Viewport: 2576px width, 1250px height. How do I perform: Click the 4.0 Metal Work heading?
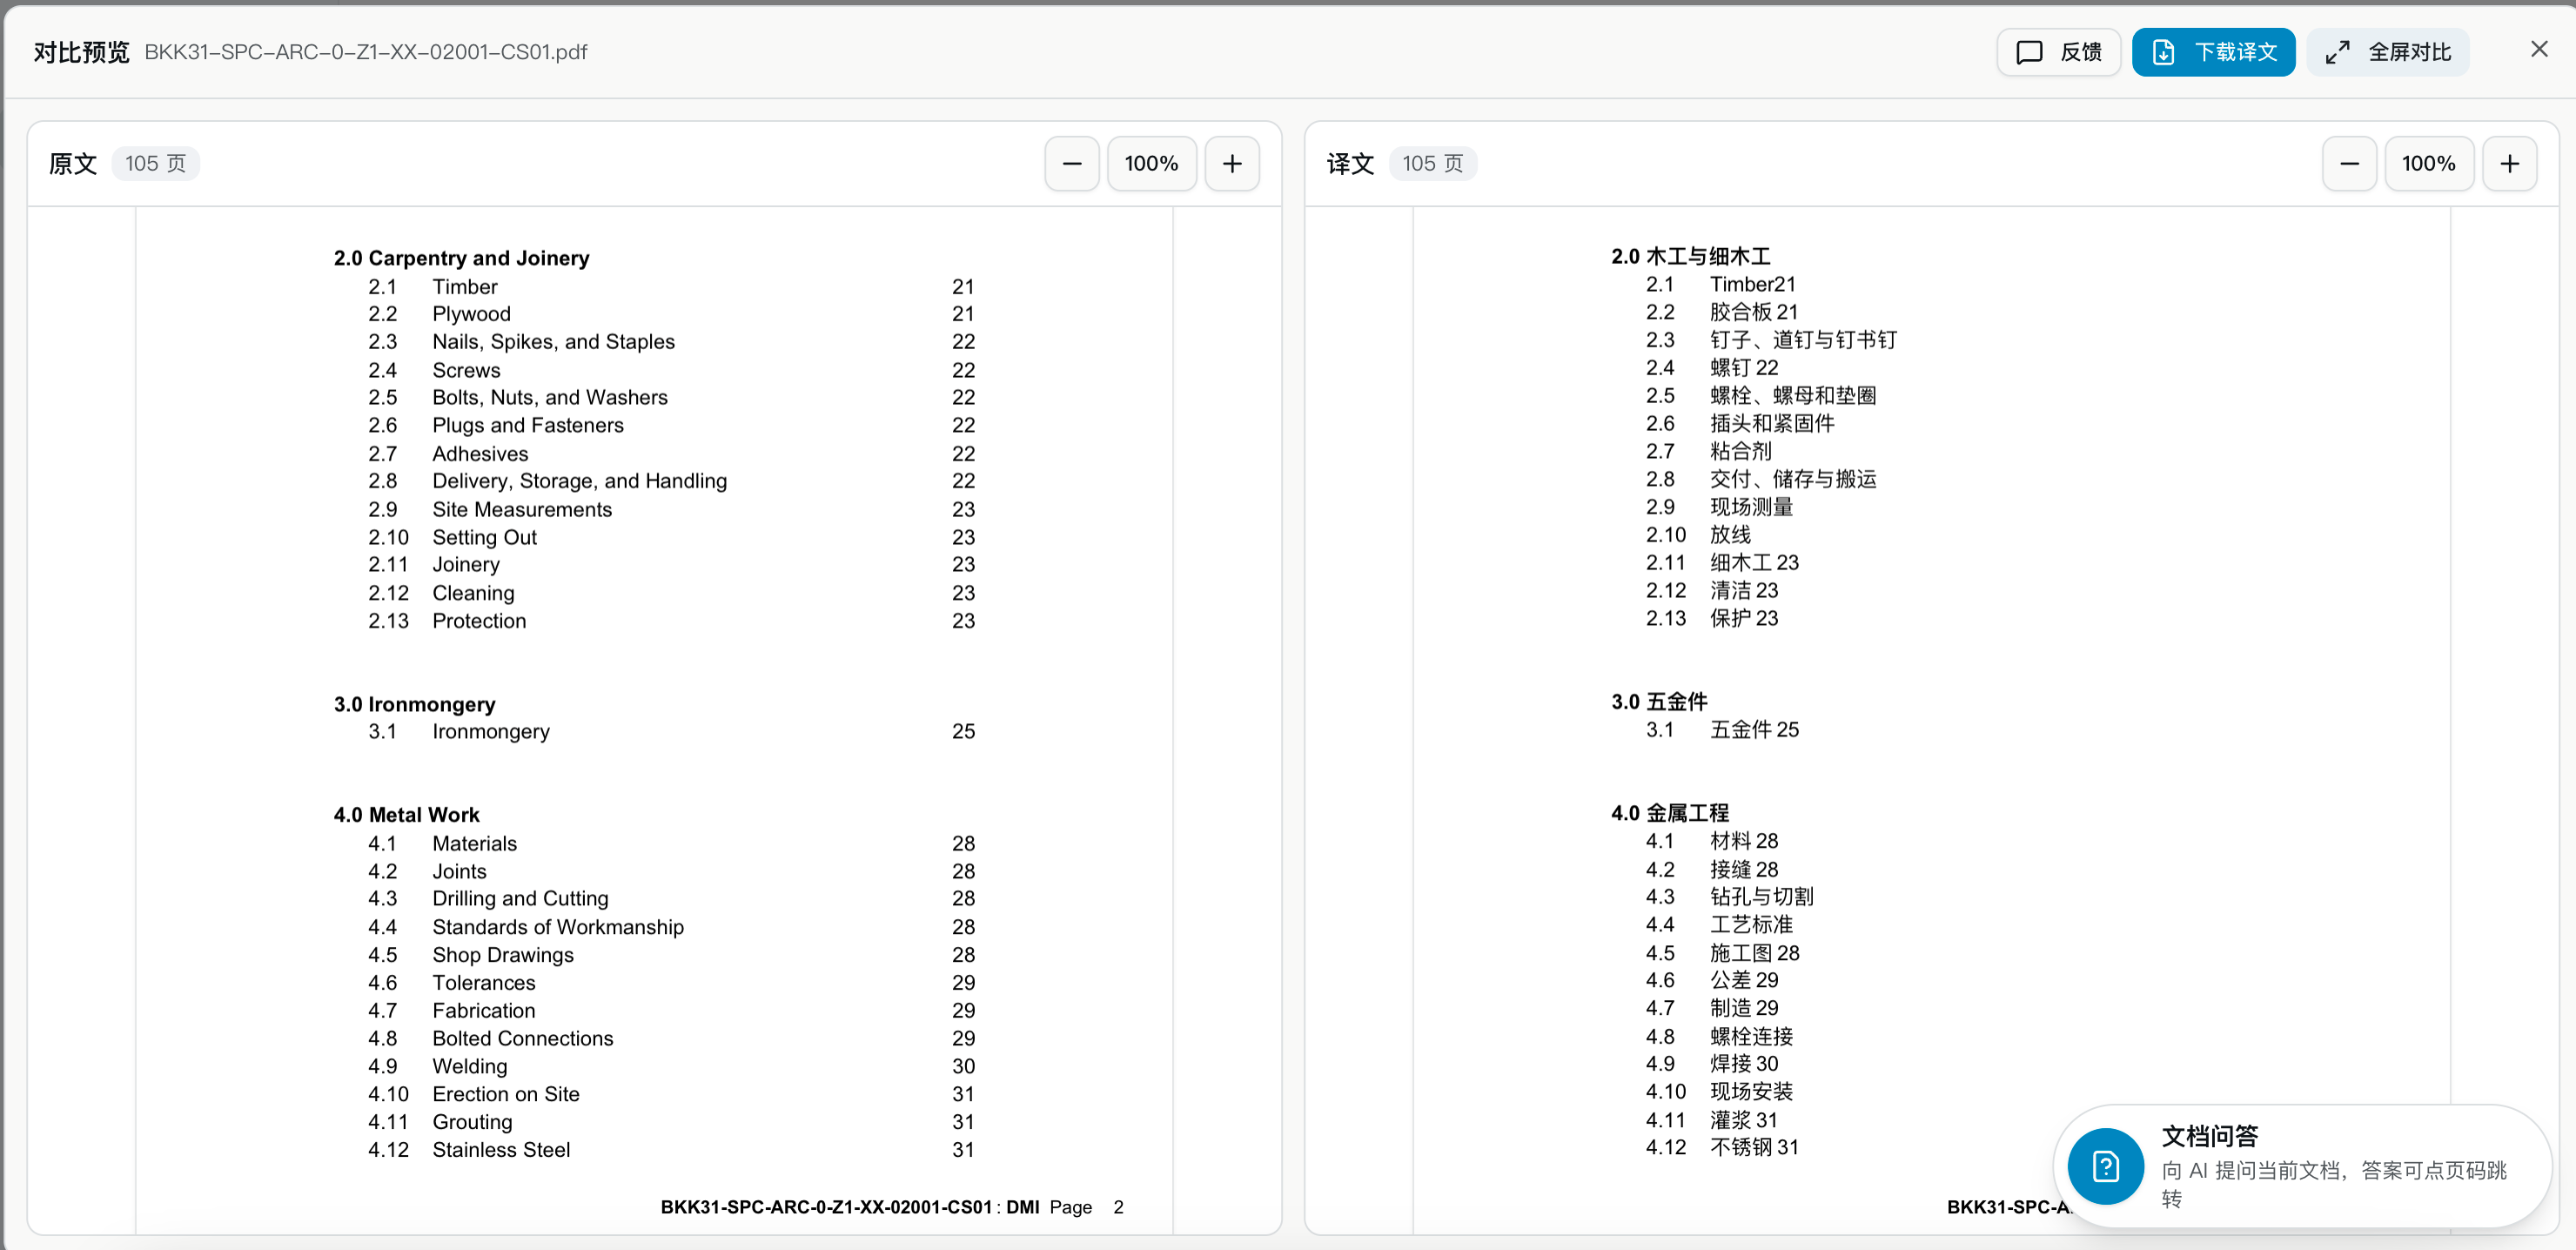coord(406,814)
